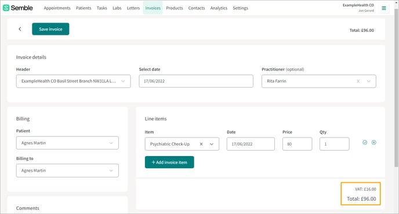The image size is (399, 214).
Task: Expand the Patient Agnes Martin dropdown
Action: click(67, 143)
